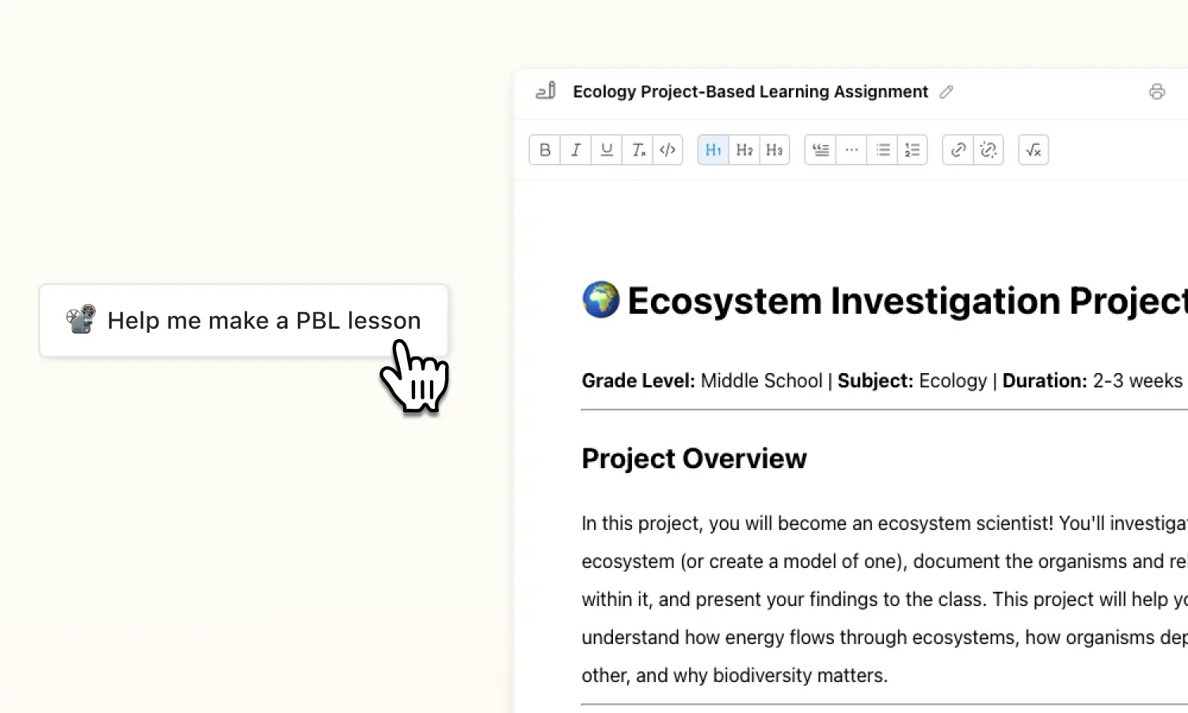Screen dimensions: 1188x713
Task: Insert a math formula
Action: (1033, 150)
